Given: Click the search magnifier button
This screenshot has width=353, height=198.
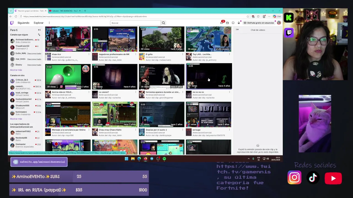Looking at the screenshot, I should pos(163,23).
